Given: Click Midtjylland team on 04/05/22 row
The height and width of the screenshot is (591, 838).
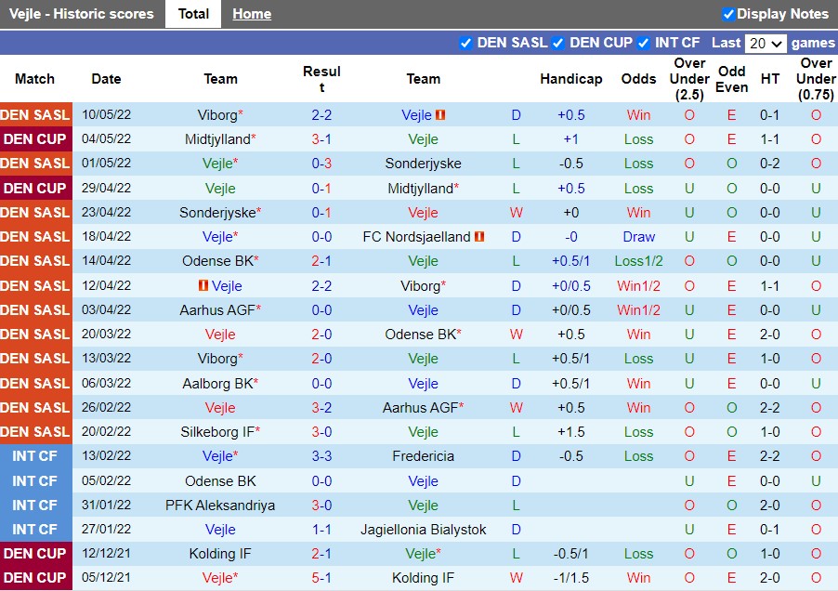Looking at the screenshot, I should [217, 139].
